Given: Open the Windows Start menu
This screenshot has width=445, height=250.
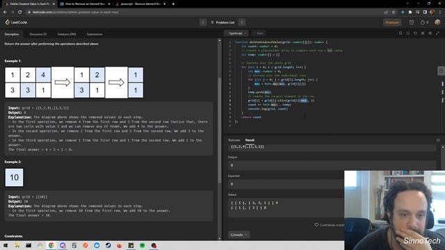Looking at the screenshot, I should pos(6,245).
